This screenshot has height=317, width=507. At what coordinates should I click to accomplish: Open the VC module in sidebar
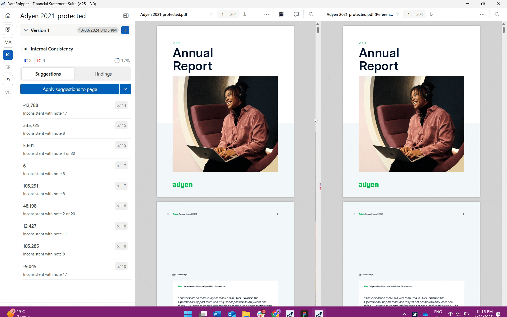[8, 92]
